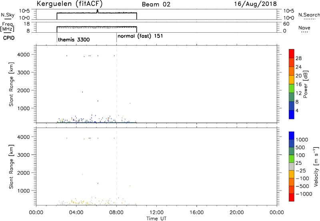Click the '2000' tick of the velocity panel
Image resolution: width=320 pixels, height=221 pixels.
point(24,173)
